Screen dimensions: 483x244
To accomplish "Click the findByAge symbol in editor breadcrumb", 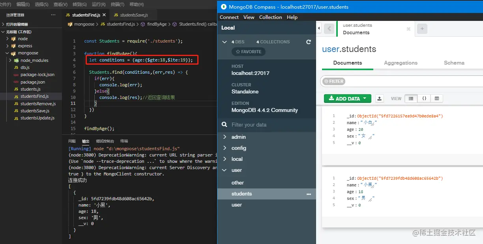I will coord(154,24).
